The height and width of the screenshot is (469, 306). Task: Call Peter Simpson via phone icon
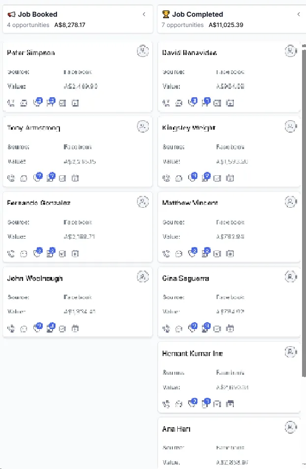(x=11, y=103)
